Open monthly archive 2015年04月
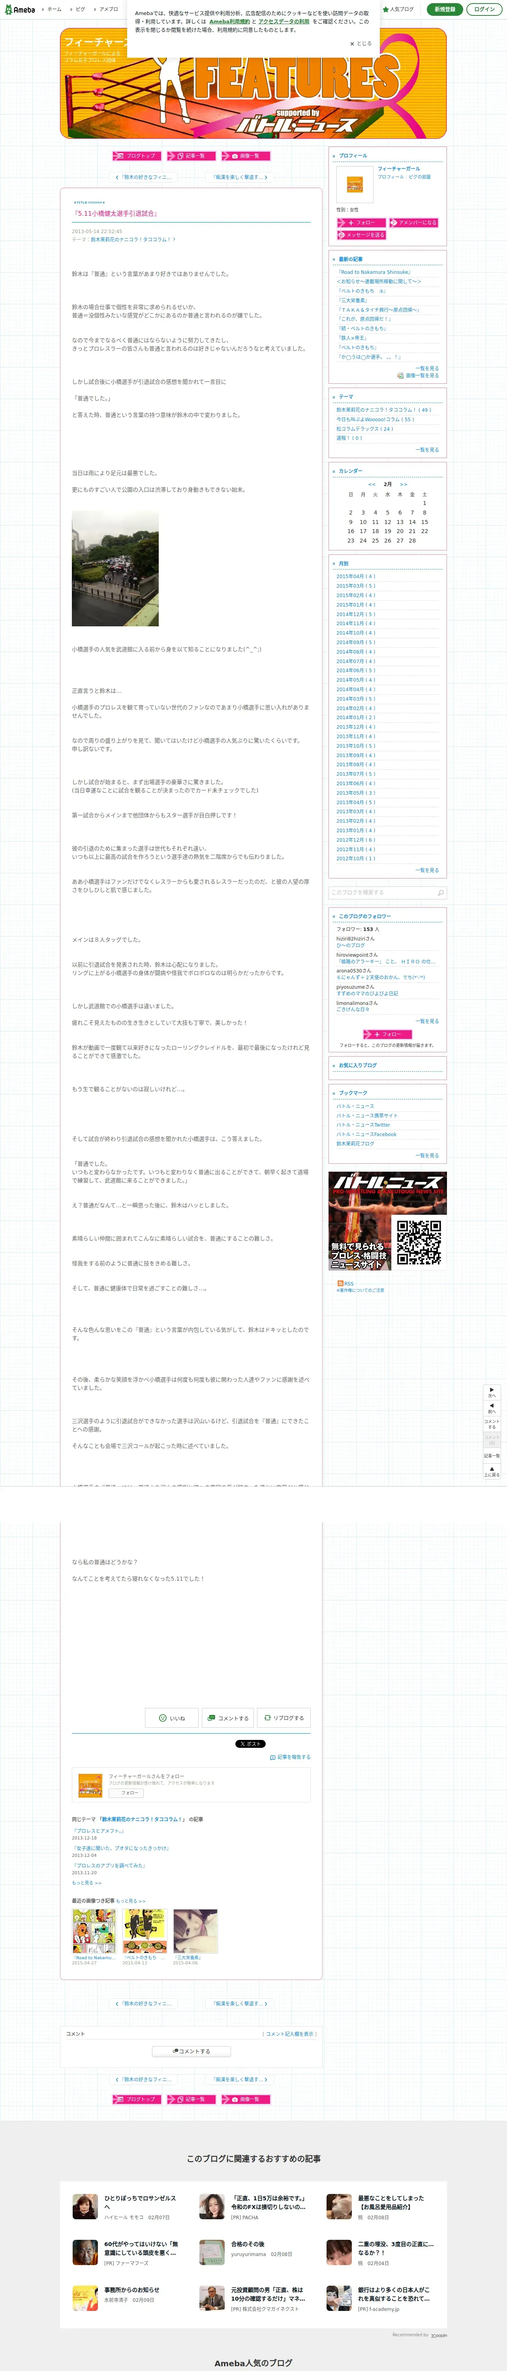 click(356, 577)
